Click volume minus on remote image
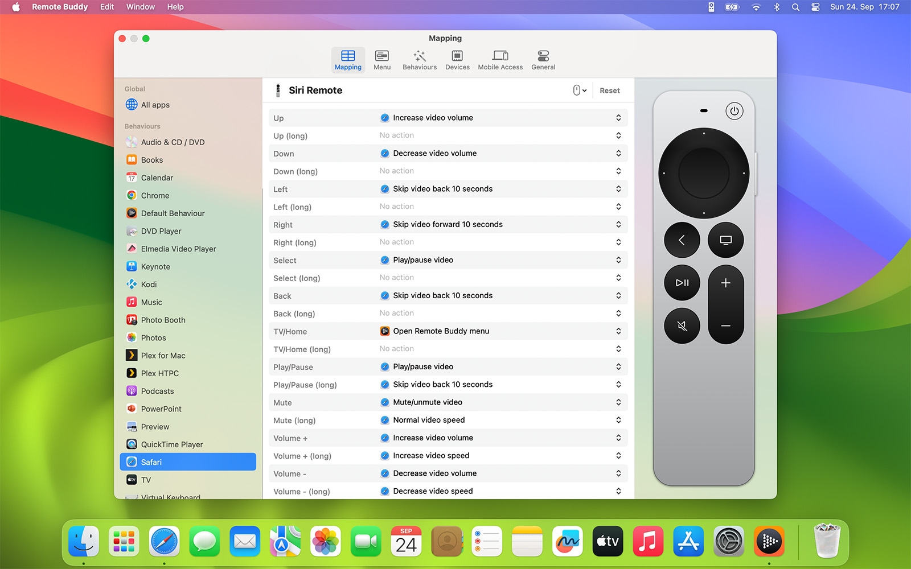 click(725, 325)
